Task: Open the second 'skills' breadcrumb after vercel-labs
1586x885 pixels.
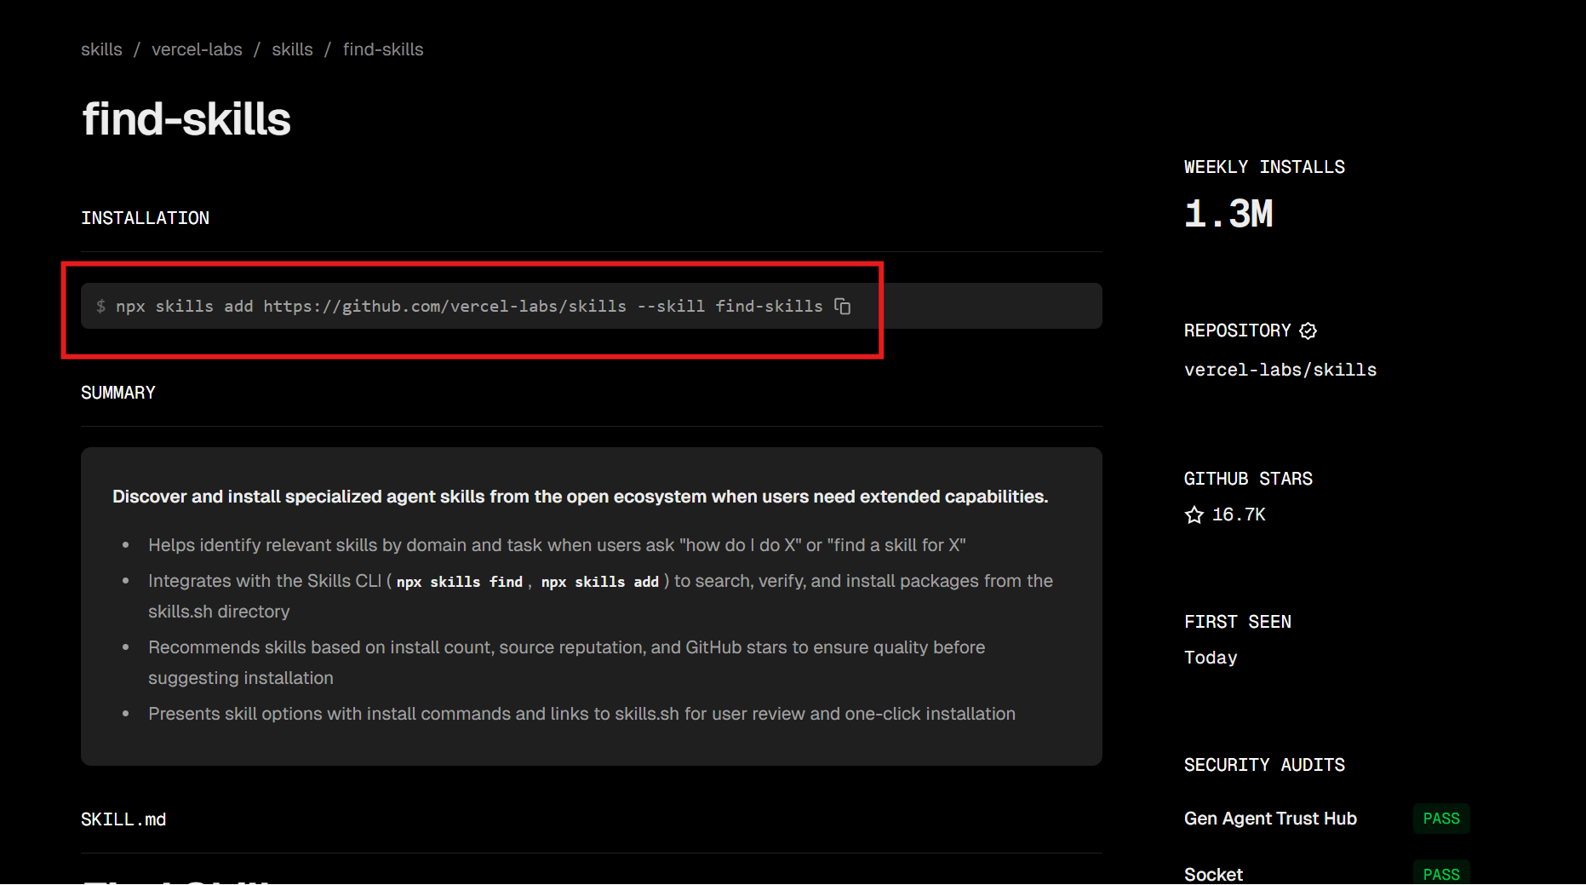Action: pos(292,49)
